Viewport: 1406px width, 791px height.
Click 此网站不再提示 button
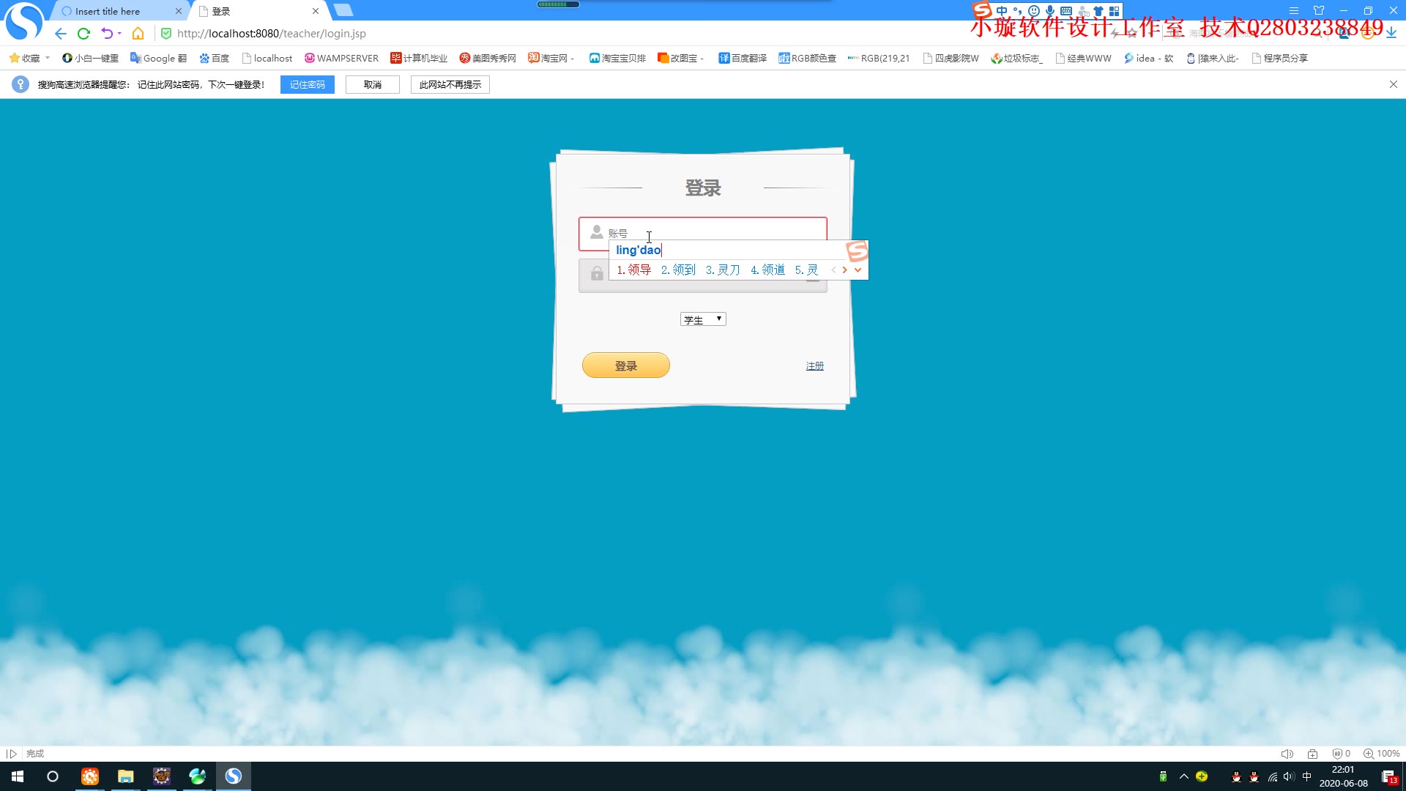(450, 85)
